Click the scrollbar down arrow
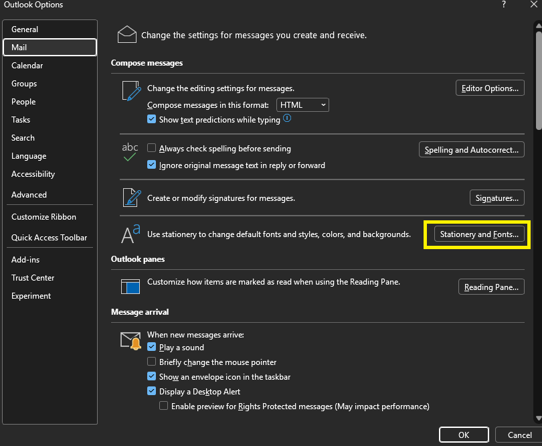Viewport: 542px width, 446px height. tap(539, 419)
